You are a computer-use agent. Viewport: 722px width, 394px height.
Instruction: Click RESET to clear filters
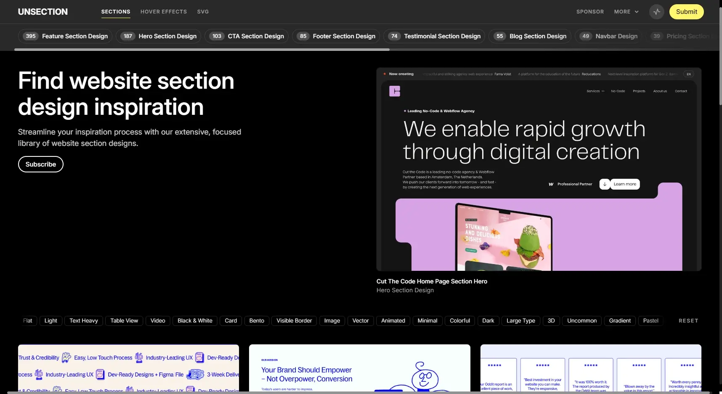688,321
